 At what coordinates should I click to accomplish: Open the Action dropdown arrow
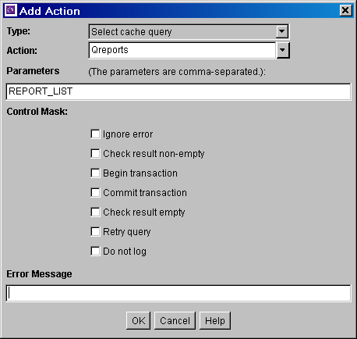tap(282, 50)
